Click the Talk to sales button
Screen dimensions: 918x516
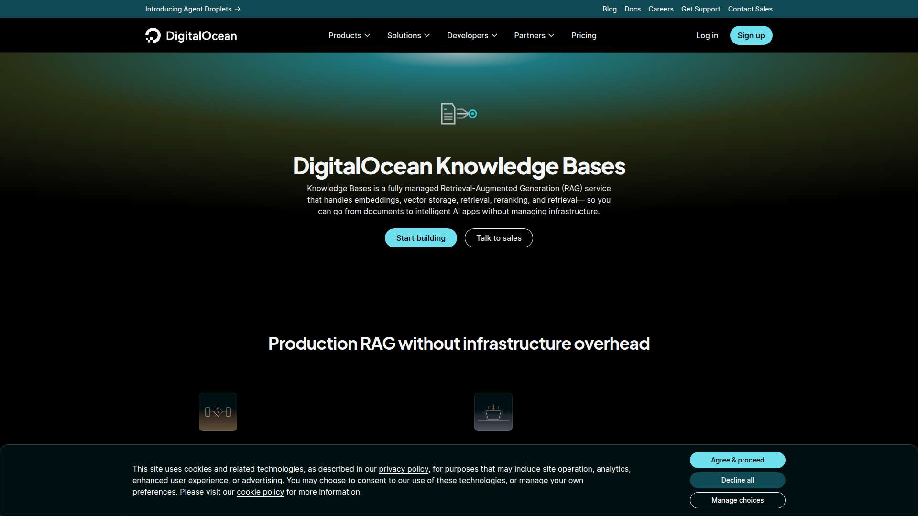tap(499, 238)
